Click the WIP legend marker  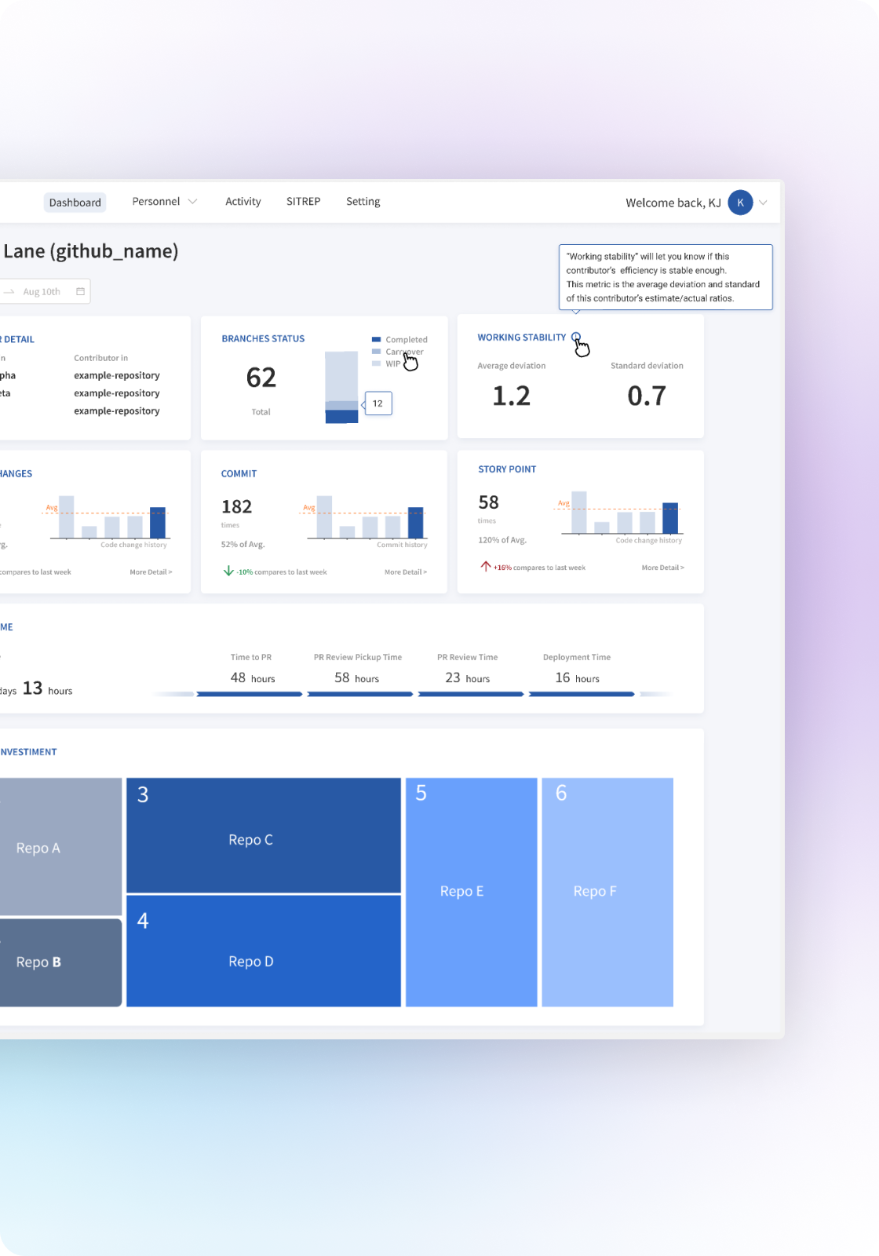tap(377, 363)
